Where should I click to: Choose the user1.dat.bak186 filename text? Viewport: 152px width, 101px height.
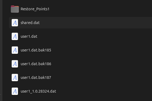click(x=36, y=64)
